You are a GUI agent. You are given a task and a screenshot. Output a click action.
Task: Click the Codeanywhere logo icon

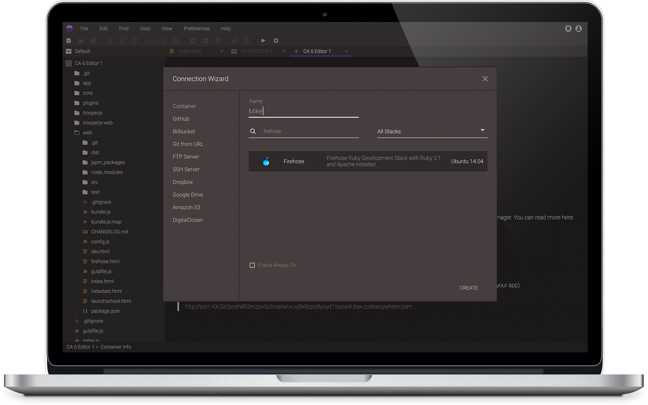coord(69,28)
